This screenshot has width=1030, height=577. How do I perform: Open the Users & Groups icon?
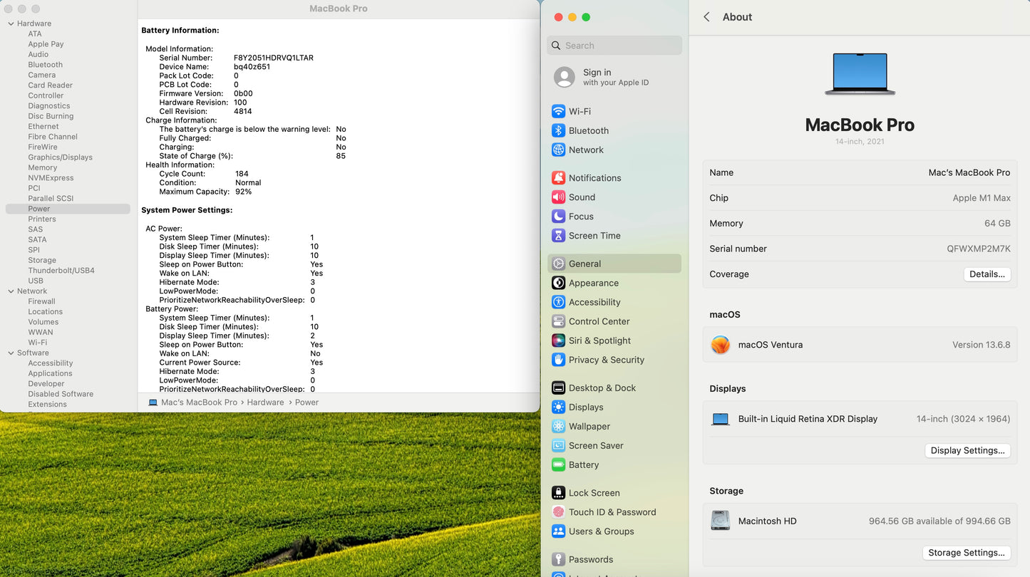click(x=559, y=531)
